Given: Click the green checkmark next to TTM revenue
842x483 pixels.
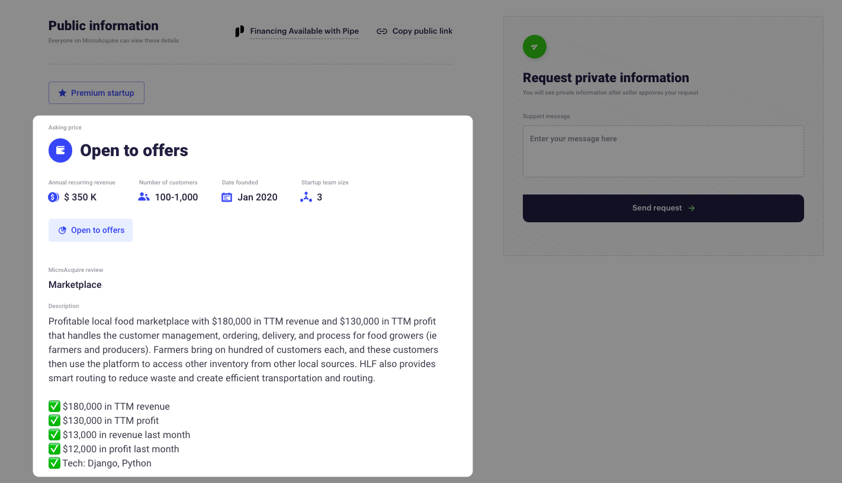Looking at the screenshot, I should (54, 407).
